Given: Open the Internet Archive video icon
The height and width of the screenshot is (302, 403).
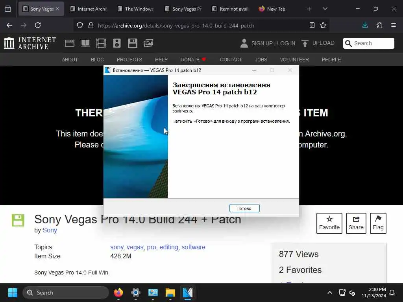Looking at the screenshot, I should coord(101,43).
